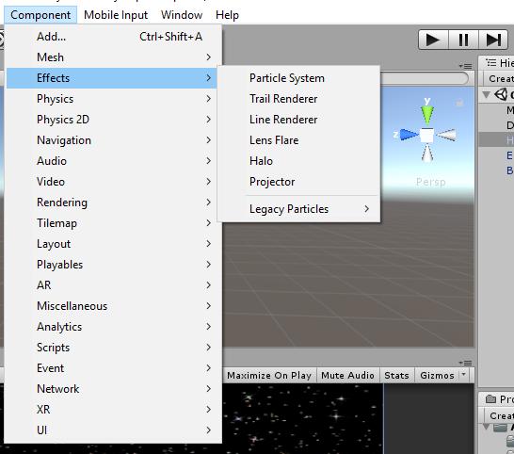
Task: Open the Project panel Create dropdown
Action: [500, 416]
